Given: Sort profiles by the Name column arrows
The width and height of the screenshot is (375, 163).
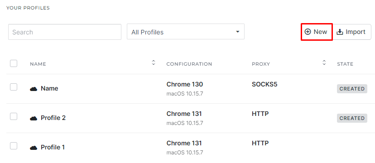Looking at the screenshot, I should (x=154, y=62).
